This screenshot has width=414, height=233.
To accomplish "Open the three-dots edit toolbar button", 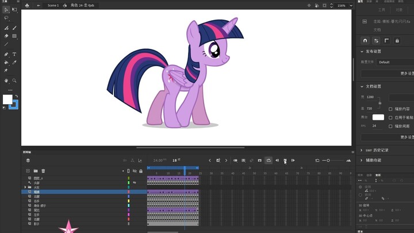I will pyautogui.click(x=10, y=90).
